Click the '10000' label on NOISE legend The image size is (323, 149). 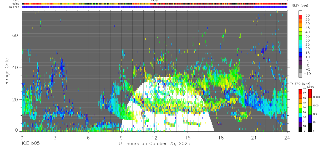tap(317, 97)
